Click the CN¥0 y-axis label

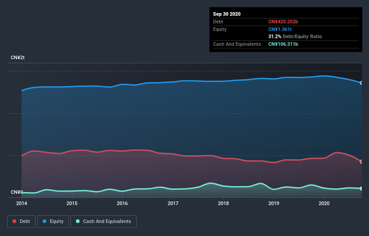pos(17,192)
